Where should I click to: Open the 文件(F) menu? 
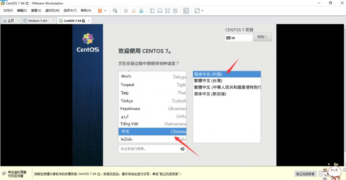point(8,10)
